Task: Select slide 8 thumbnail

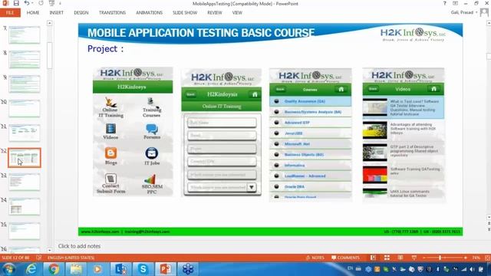Action: pyautogui.click(x=25, y=60)
